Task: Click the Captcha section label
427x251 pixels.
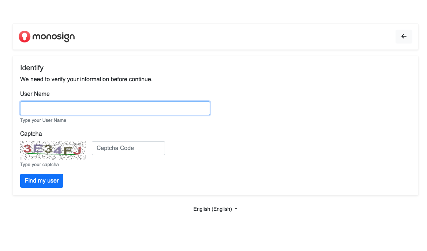Action: [31, 134]
